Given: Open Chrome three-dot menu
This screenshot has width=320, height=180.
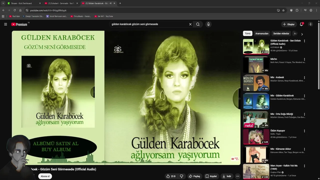Looking at the screenshot, I should coord(317,10).
